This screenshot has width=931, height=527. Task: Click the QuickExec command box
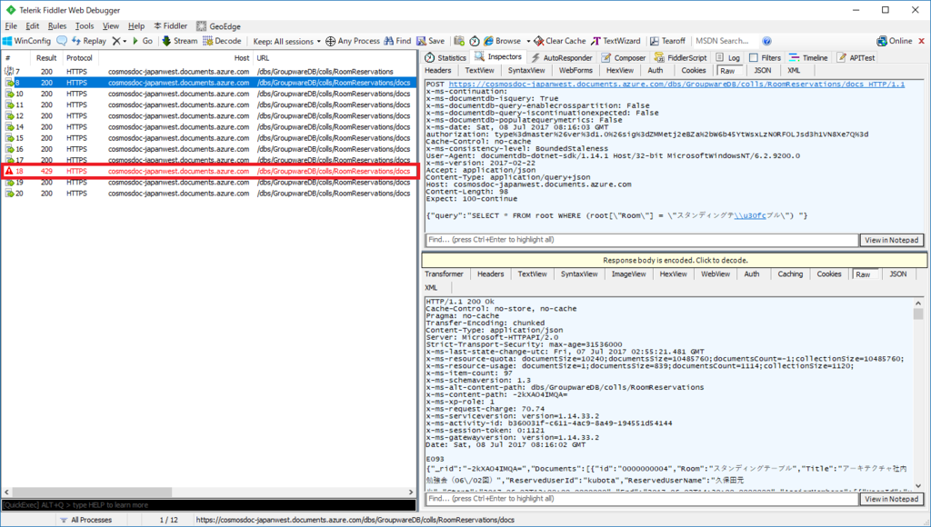pos(209,505)
